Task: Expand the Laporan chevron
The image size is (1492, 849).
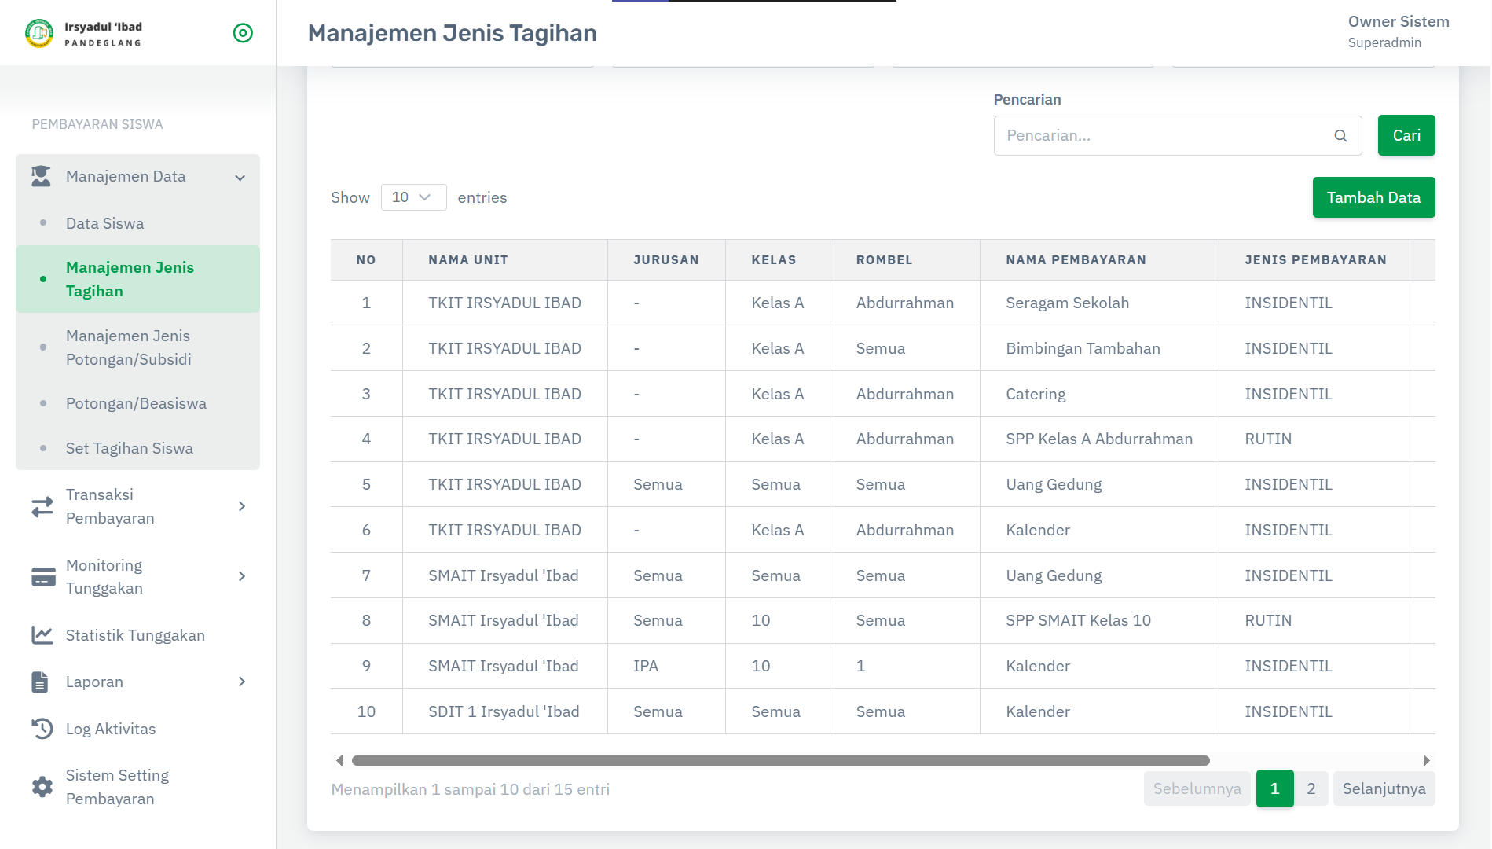Action: 242,682
